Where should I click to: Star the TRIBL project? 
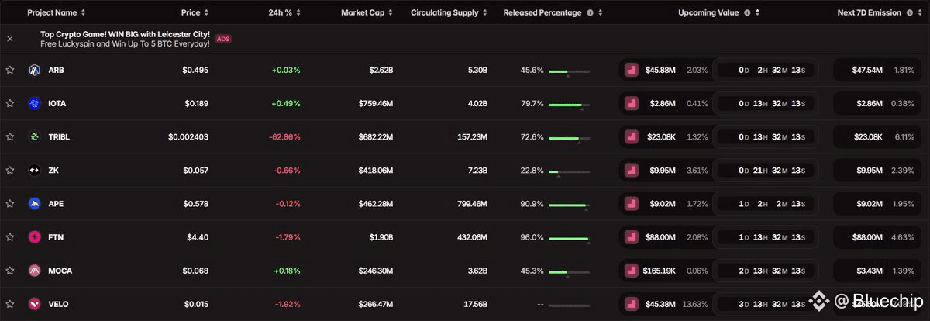click(10, 136)
